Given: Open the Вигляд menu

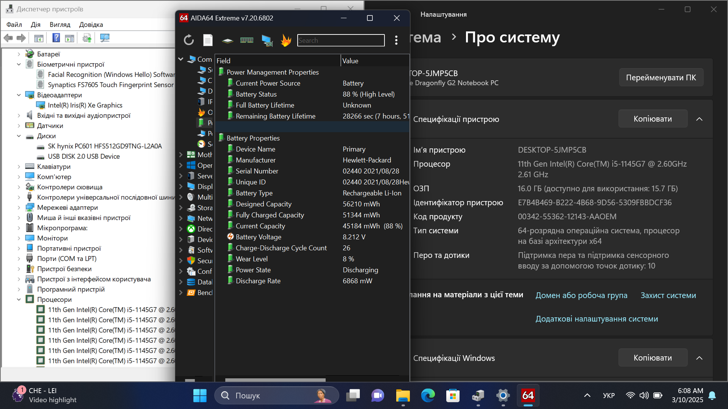Looking at the screenshot, I should (60, 25).
